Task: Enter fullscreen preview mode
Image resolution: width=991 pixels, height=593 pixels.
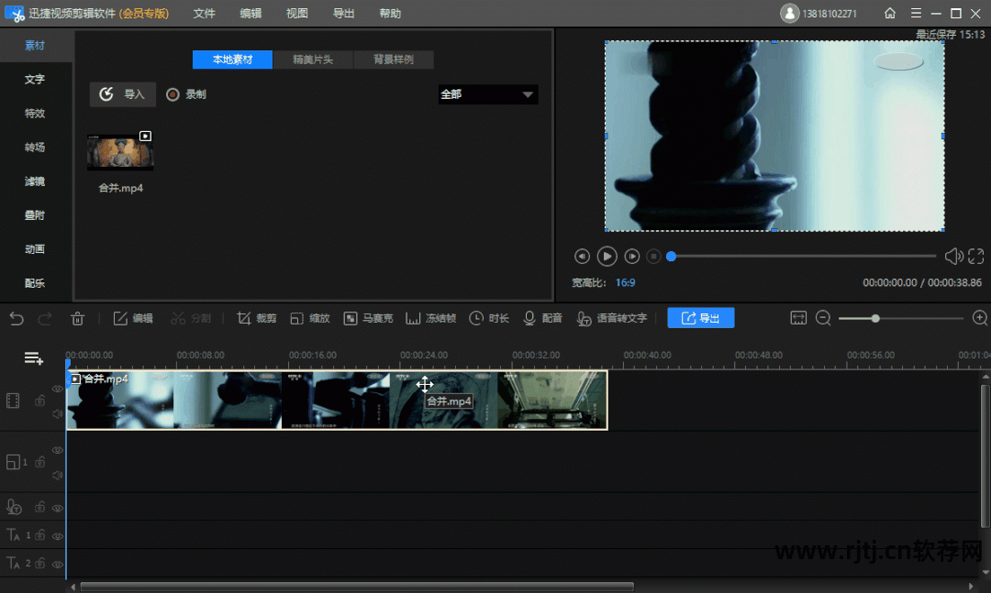Action: (x=975, y=256)
